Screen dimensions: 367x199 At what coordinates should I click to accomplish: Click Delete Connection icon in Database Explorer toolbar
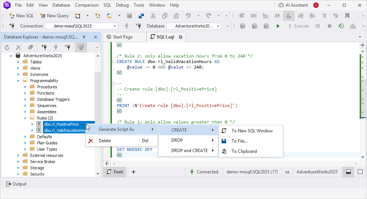coord(68,47)
